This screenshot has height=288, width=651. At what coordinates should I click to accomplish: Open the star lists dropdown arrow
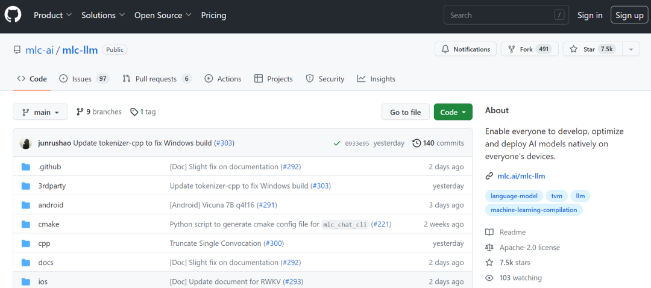tap(631, 49)
